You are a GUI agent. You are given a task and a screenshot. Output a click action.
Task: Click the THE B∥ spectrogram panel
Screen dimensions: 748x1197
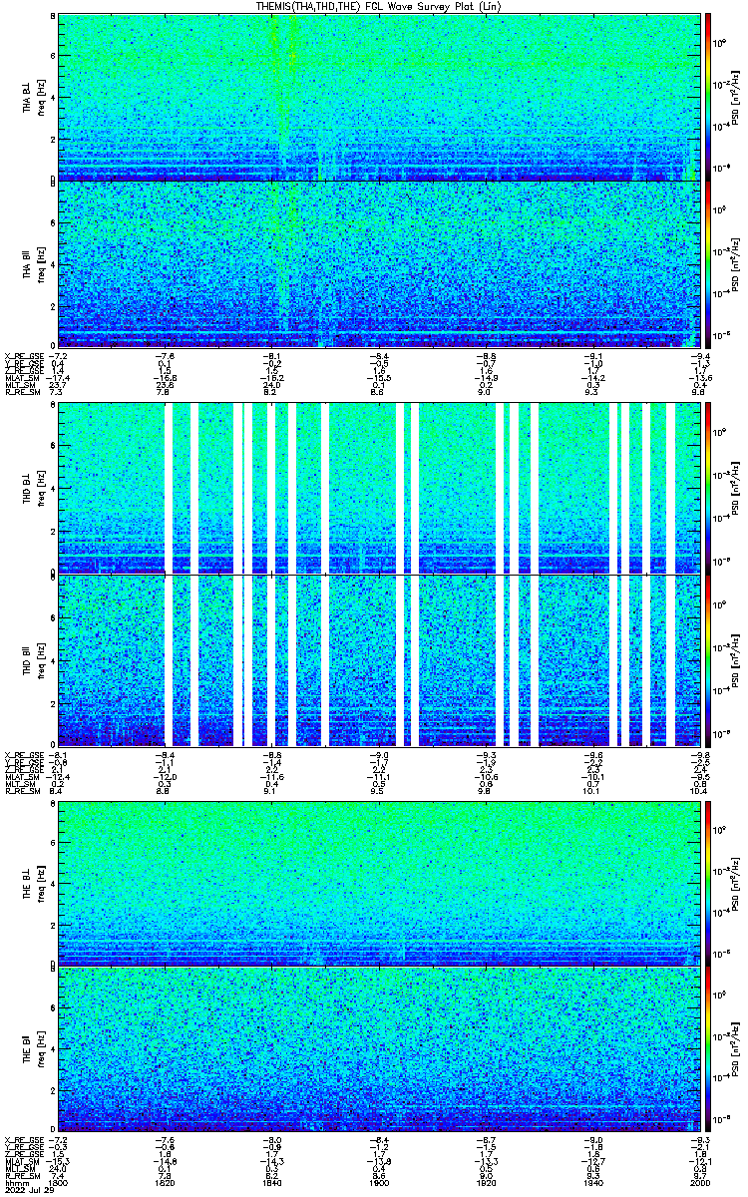378,1050
